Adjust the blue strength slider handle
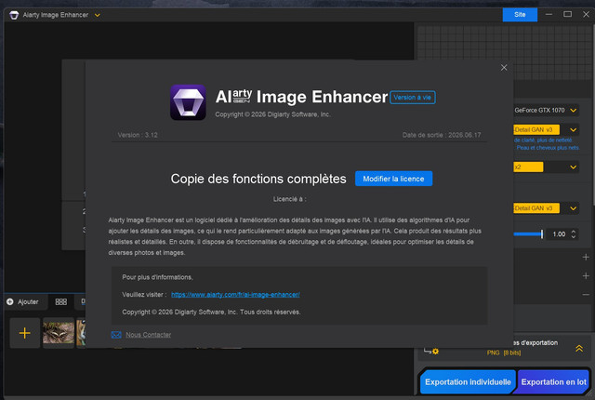Viewport: 595px width, 400px height. tap(542, 234)
